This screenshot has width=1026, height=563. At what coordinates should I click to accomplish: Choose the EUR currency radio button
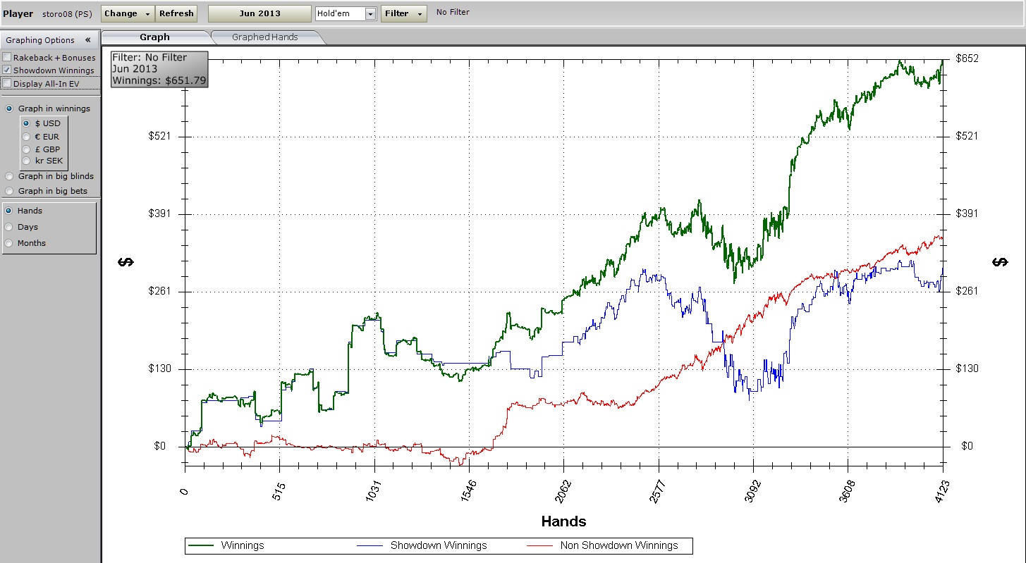27,137
